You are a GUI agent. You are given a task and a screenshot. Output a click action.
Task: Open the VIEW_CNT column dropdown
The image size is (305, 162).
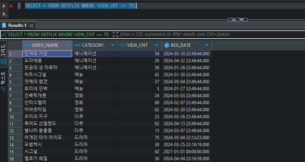click(157, 45)
